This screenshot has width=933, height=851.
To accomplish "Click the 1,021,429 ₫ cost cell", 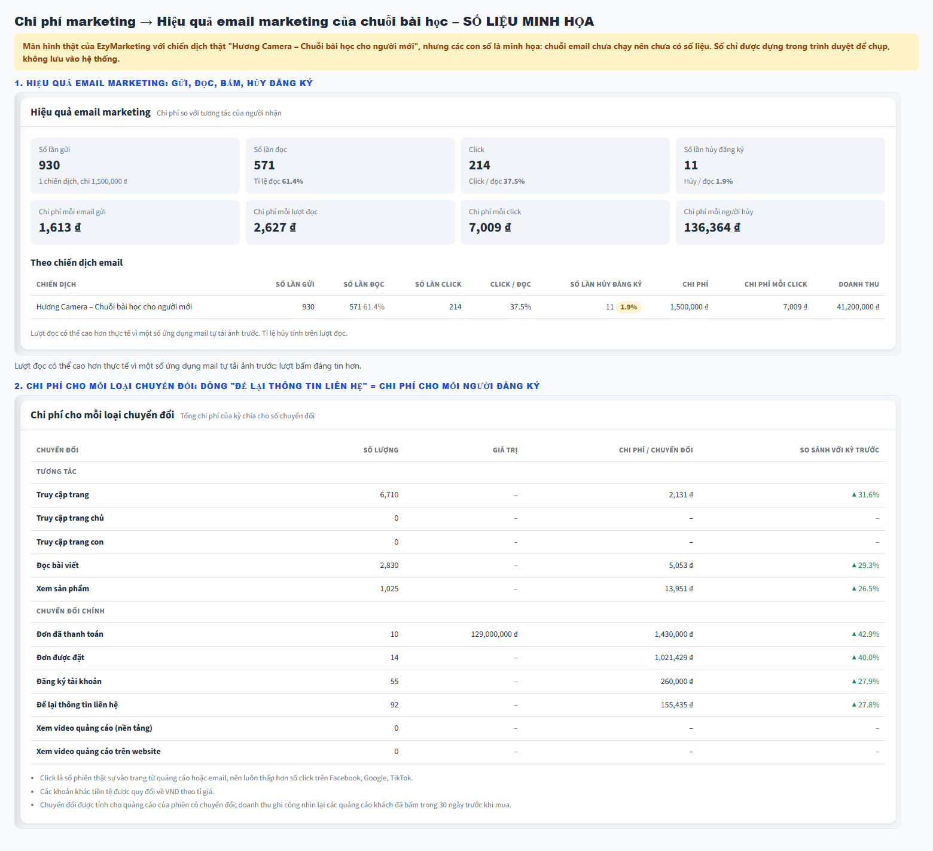I will click(674, 658).
